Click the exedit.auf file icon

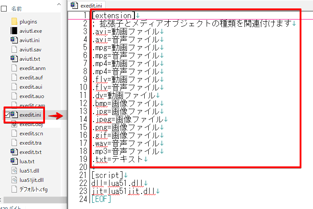tap(14, 78)
